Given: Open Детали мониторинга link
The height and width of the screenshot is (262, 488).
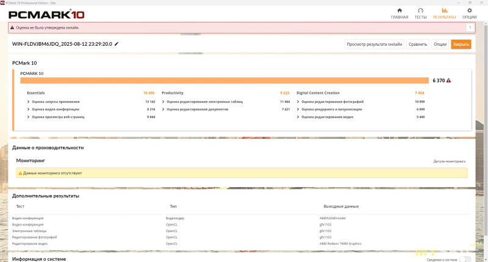Looking at the screenshot, I should [449, 161].
